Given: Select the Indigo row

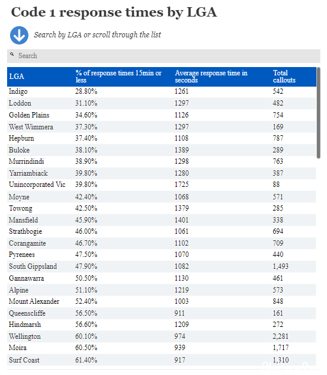Looking at the screenshot, I should [162, 91].
